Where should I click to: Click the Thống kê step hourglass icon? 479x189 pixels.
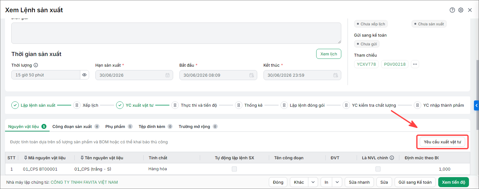(x=239, y=105)
